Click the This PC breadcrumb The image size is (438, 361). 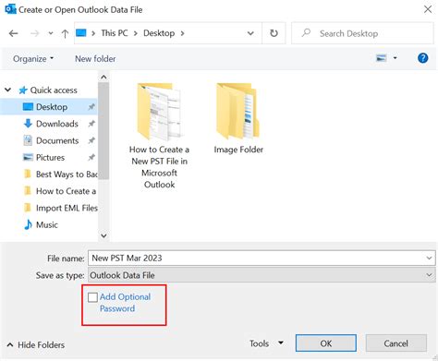click(115, 33)
